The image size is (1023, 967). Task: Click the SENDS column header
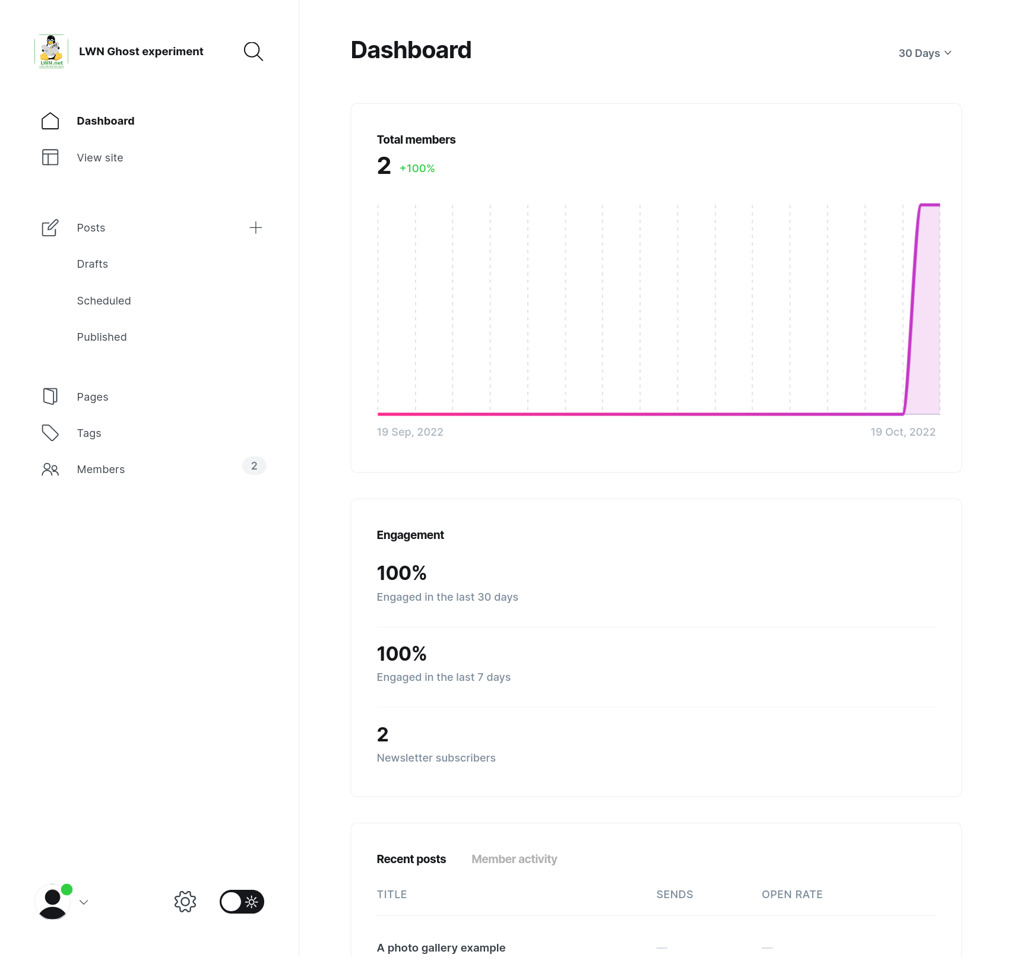(x=674, y=895)
